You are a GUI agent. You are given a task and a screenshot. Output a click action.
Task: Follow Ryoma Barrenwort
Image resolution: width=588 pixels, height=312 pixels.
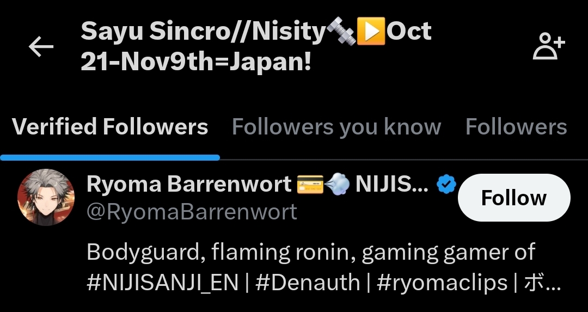[514, 198]
